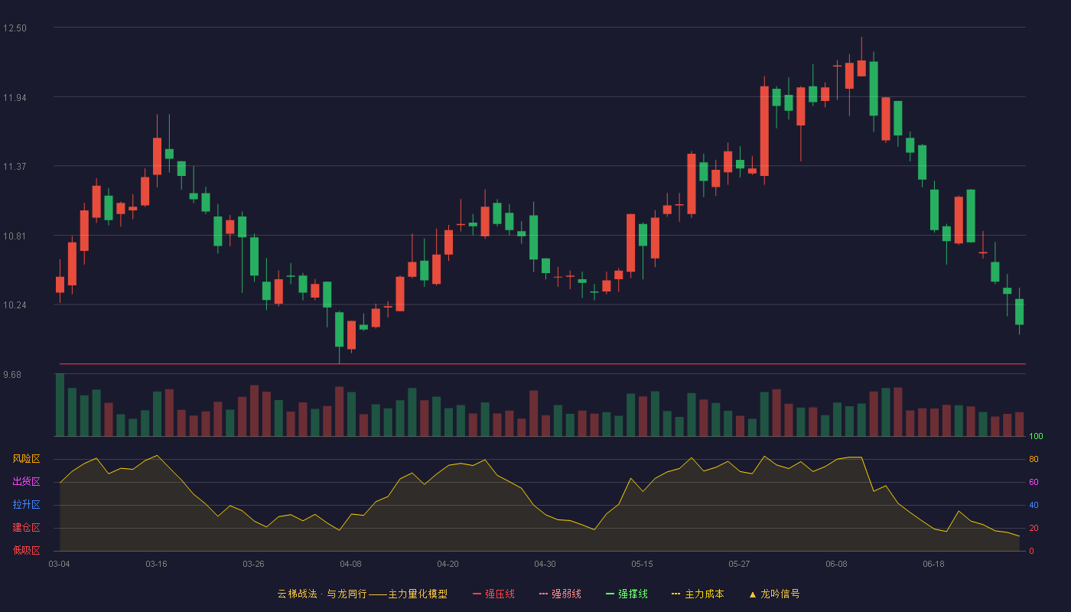This screenshot has width=1071, height=612.
Task: Click the green 100 indicator scale value
Action: point(1036,437)
